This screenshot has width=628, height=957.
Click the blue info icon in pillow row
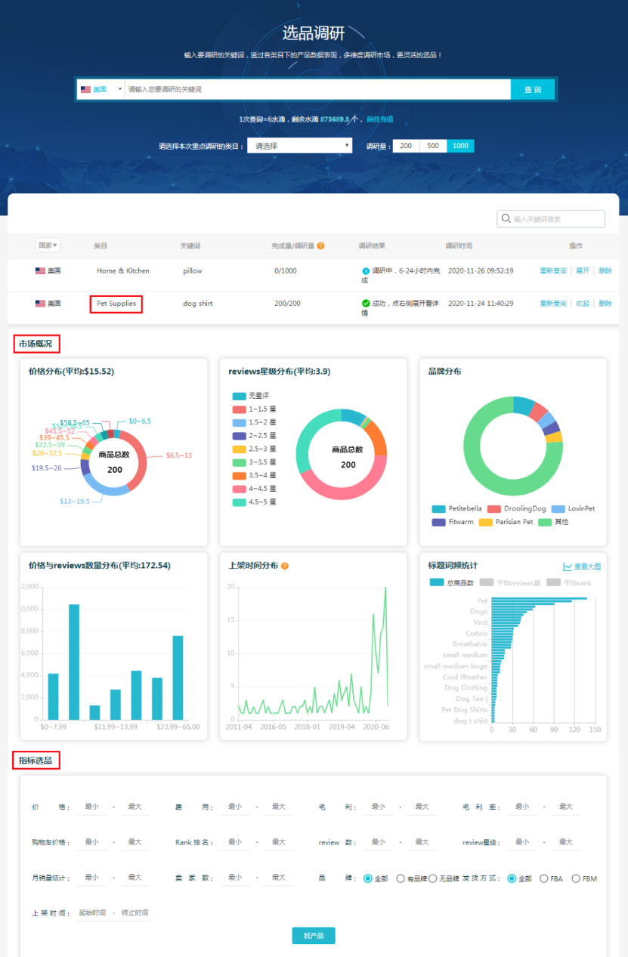coord(366,270)
